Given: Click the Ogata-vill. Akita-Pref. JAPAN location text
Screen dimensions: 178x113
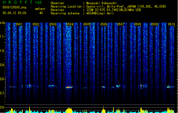Looking at the screenshot, I should click(x=126, y=6).
